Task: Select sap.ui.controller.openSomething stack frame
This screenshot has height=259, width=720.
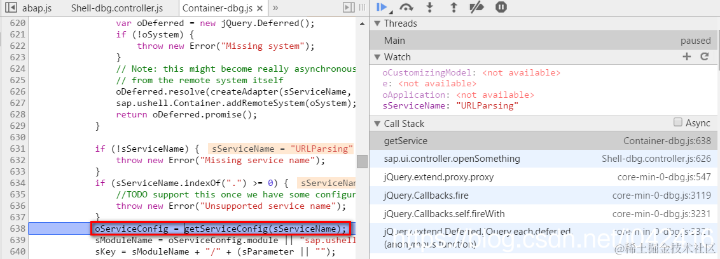Action: pos(544,159)
